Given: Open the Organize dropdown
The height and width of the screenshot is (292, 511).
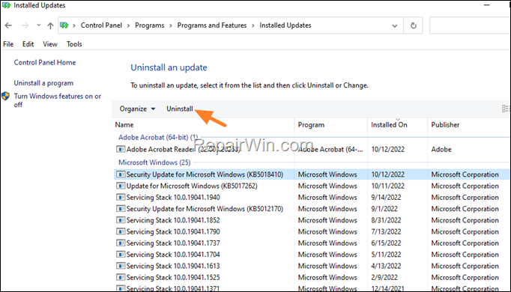Looking at the screenshot, I should (x=137, y=109).
